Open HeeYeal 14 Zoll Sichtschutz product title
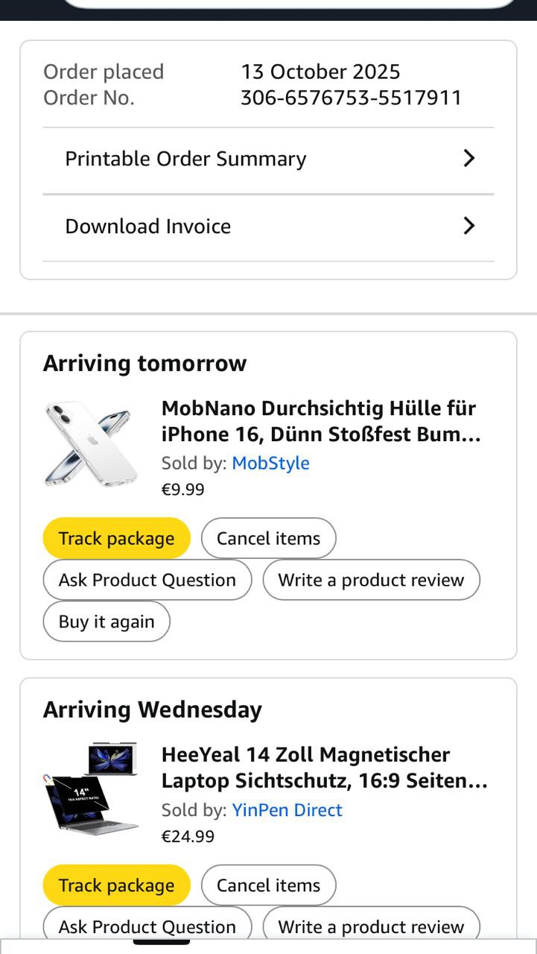537x954 pixels. pos(324,768)
